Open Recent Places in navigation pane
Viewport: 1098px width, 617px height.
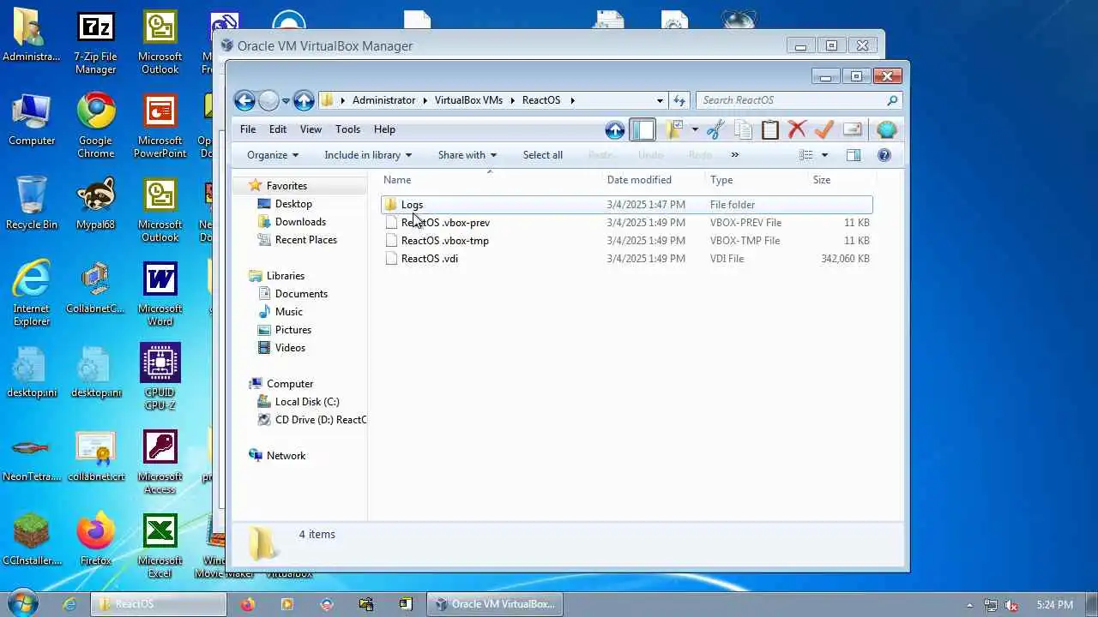tap(305, 240)
